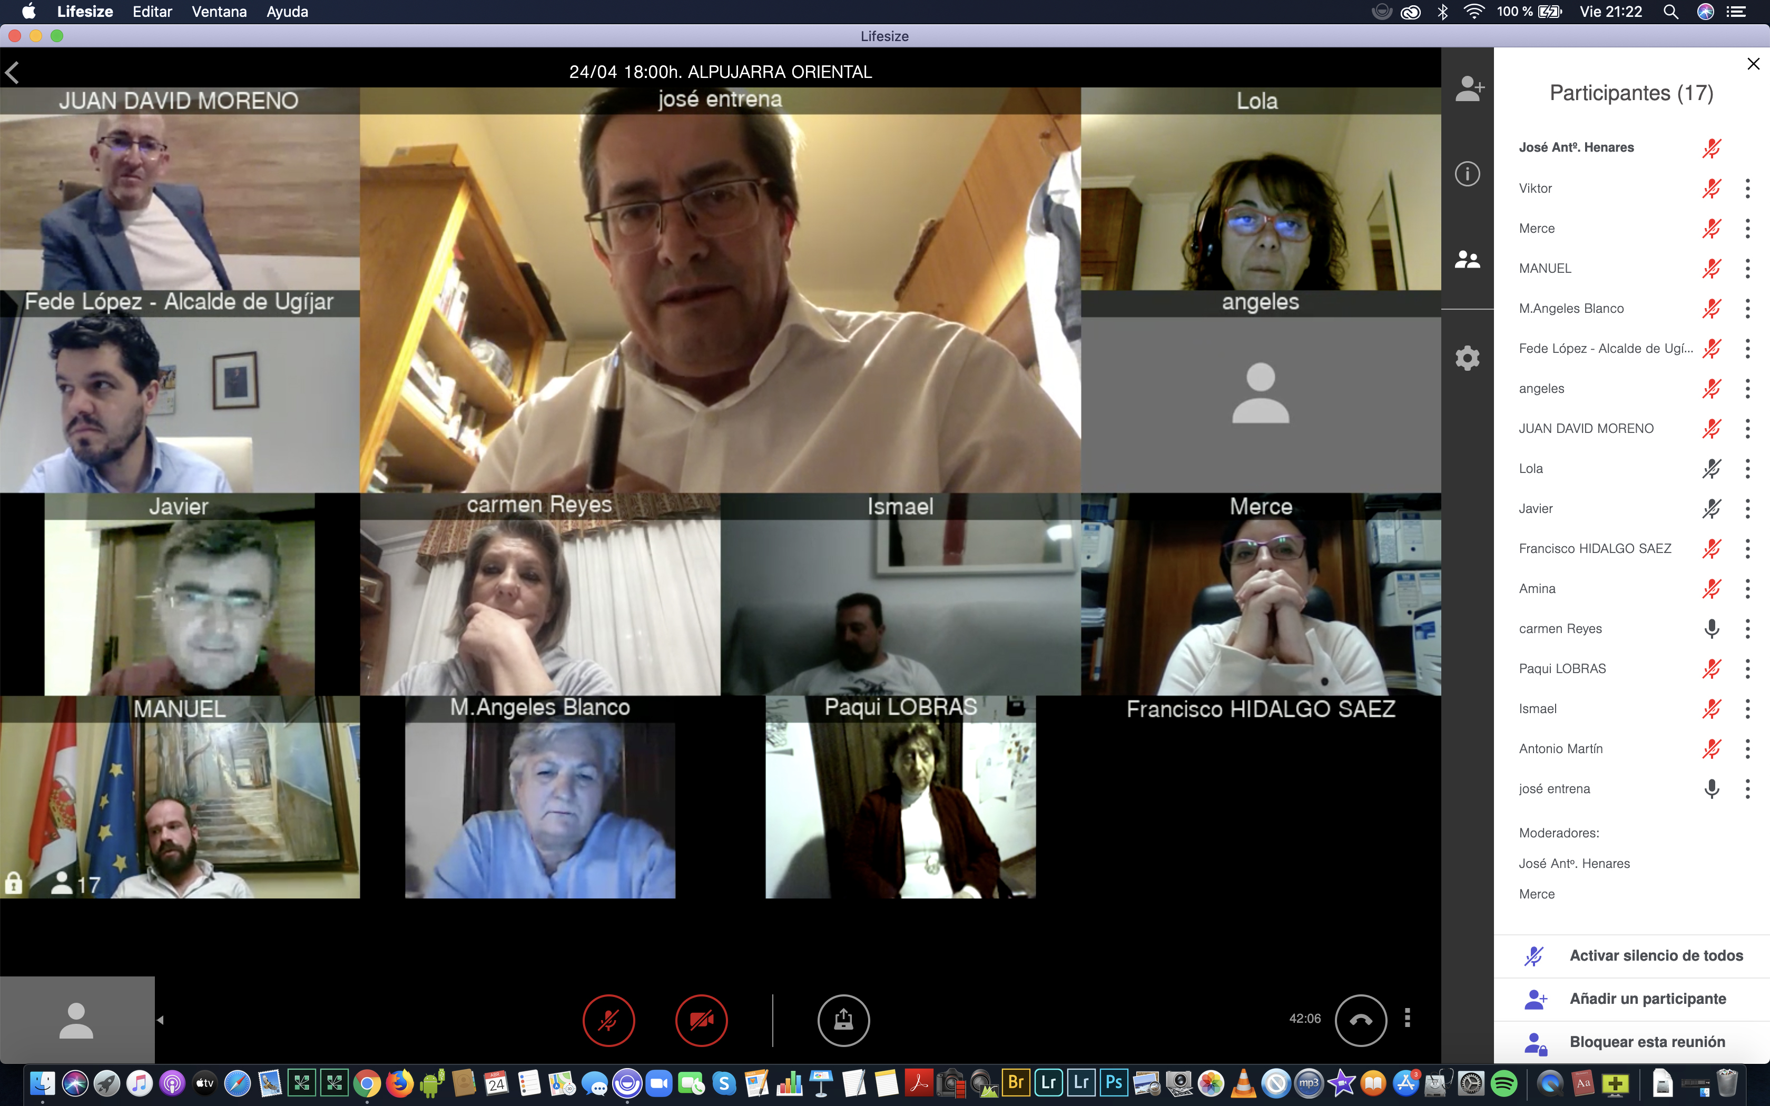The image size is (1770, 1106).
Task: Close the Participantes panel
Action: pos(1753,64)
